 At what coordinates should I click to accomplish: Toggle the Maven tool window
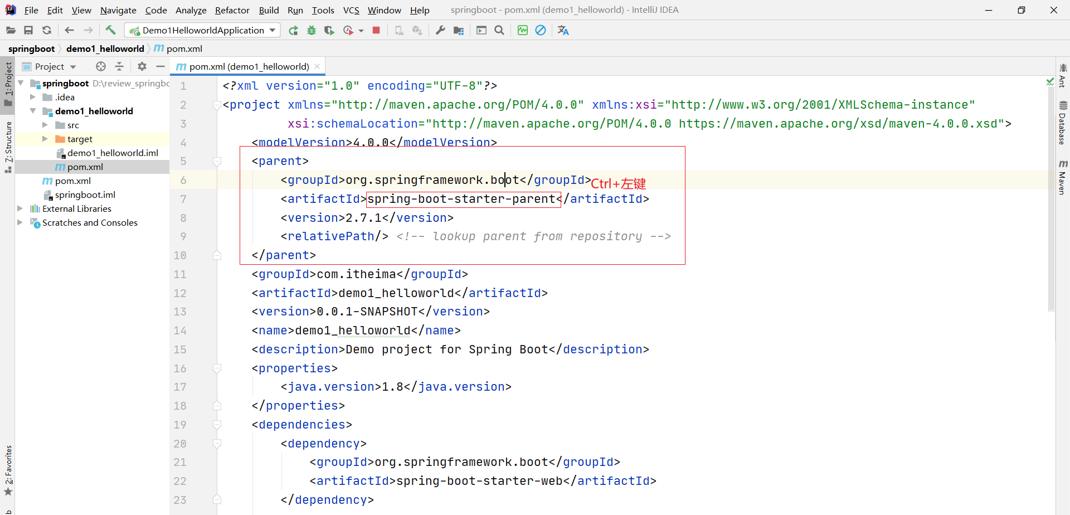click(1063, 178)
